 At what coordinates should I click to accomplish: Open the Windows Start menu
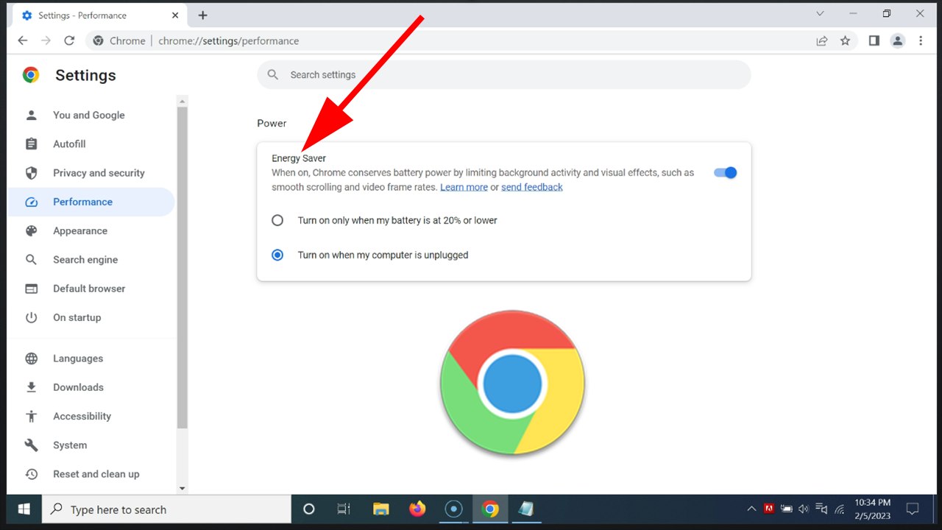pyautogui.click(x=24, y=509)
